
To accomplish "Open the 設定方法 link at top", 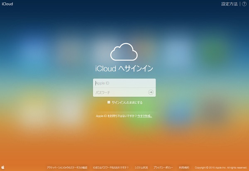I will 229,4.
